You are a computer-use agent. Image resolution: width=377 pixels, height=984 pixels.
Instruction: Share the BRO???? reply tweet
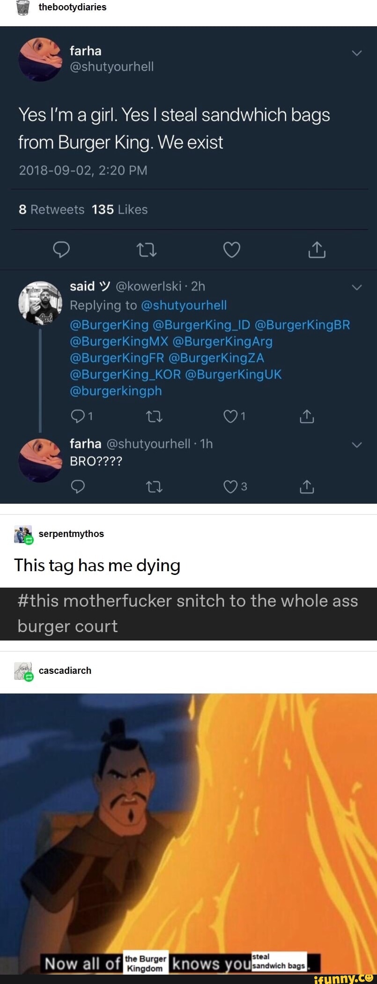pos(306,487)
